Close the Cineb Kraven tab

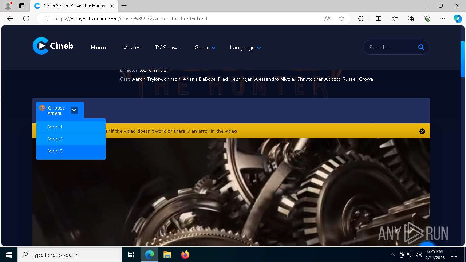click(x=112, y=6)
